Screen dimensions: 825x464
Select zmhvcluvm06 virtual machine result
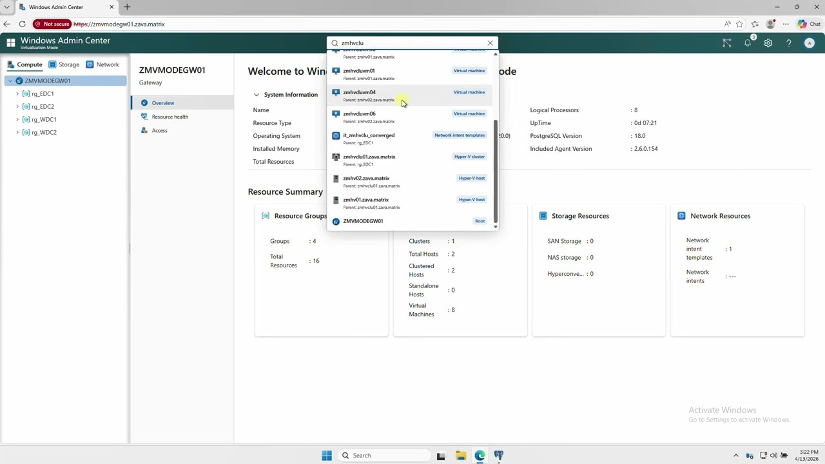pos(411,117)
